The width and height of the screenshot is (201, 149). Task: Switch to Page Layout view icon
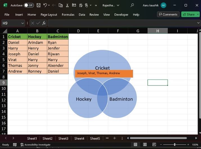145,144
